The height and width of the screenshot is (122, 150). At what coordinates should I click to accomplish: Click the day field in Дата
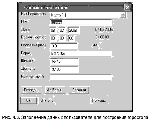[x=53, y=30]
